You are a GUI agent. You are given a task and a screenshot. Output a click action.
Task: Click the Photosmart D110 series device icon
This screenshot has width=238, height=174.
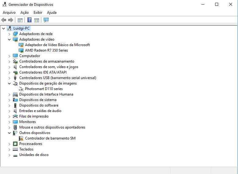click(21, 89)
